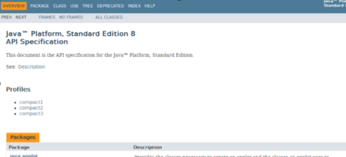This screenshot has width=346, height=157.
Task: Switch to FRAMES view
Action: coord(47,17)
